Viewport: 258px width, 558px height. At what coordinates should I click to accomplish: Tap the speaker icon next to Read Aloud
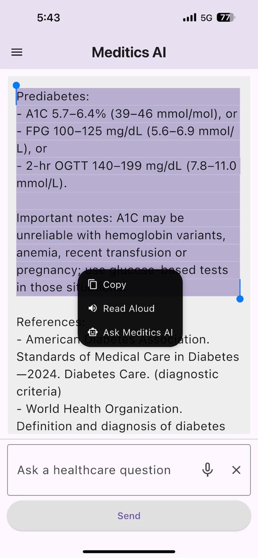[92, 308]
